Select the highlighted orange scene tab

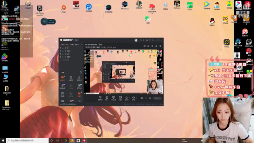pyautogui.click(x=67, y=44)
